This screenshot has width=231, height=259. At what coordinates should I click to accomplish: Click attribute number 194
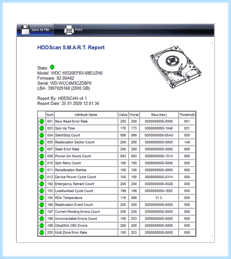pyautogui.click(x=50, y=198)
